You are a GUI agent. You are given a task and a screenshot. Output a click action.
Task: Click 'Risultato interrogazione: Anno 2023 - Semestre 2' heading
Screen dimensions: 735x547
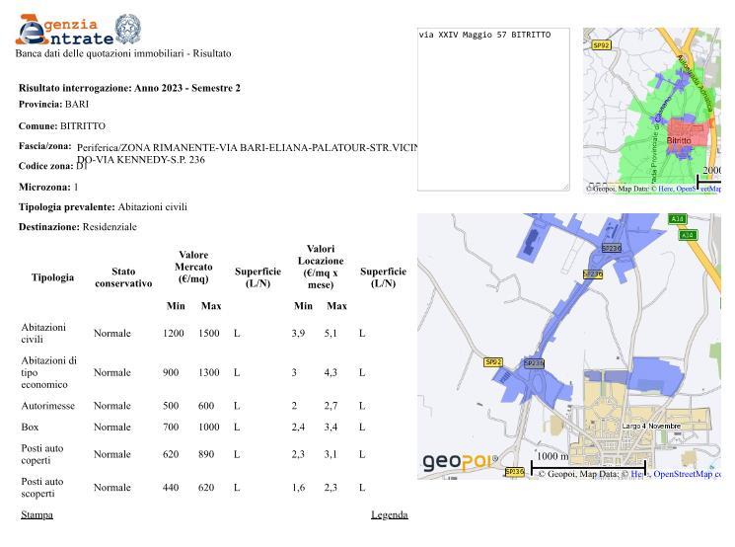point(129,88)
